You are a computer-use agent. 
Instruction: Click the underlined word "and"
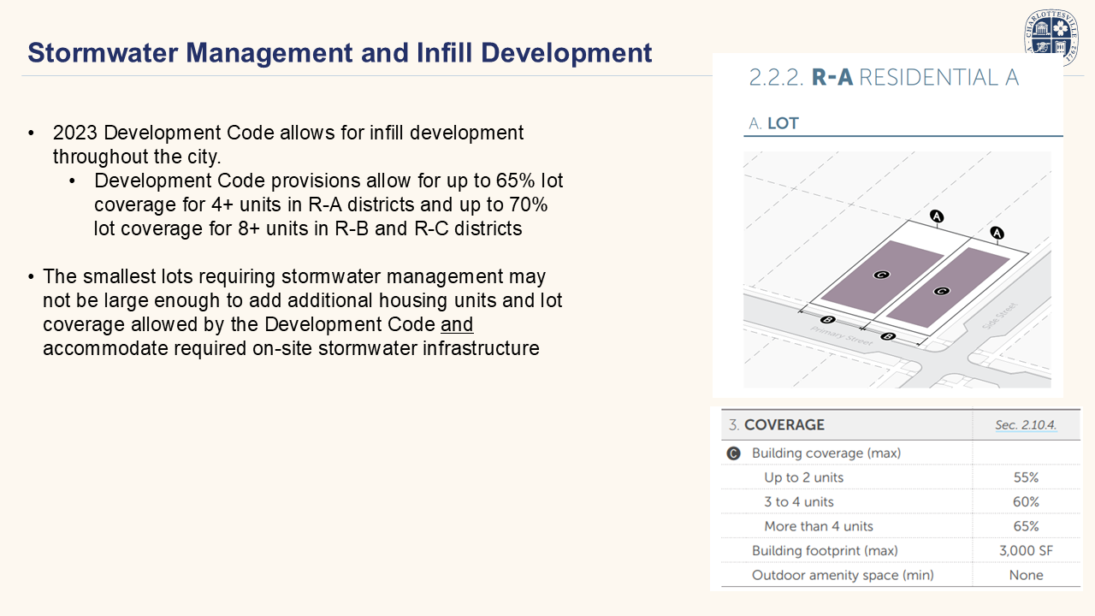tap(457, 325)
